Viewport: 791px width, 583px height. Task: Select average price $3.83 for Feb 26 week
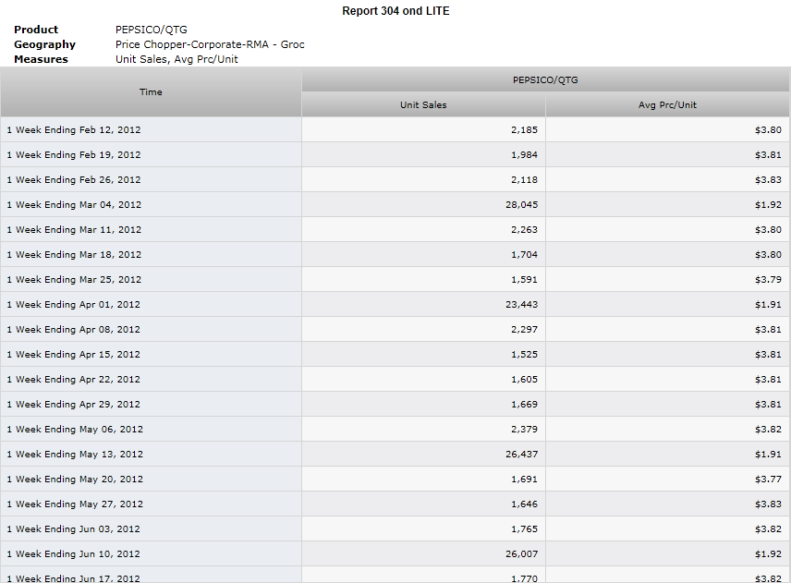(x=768, y=180)
